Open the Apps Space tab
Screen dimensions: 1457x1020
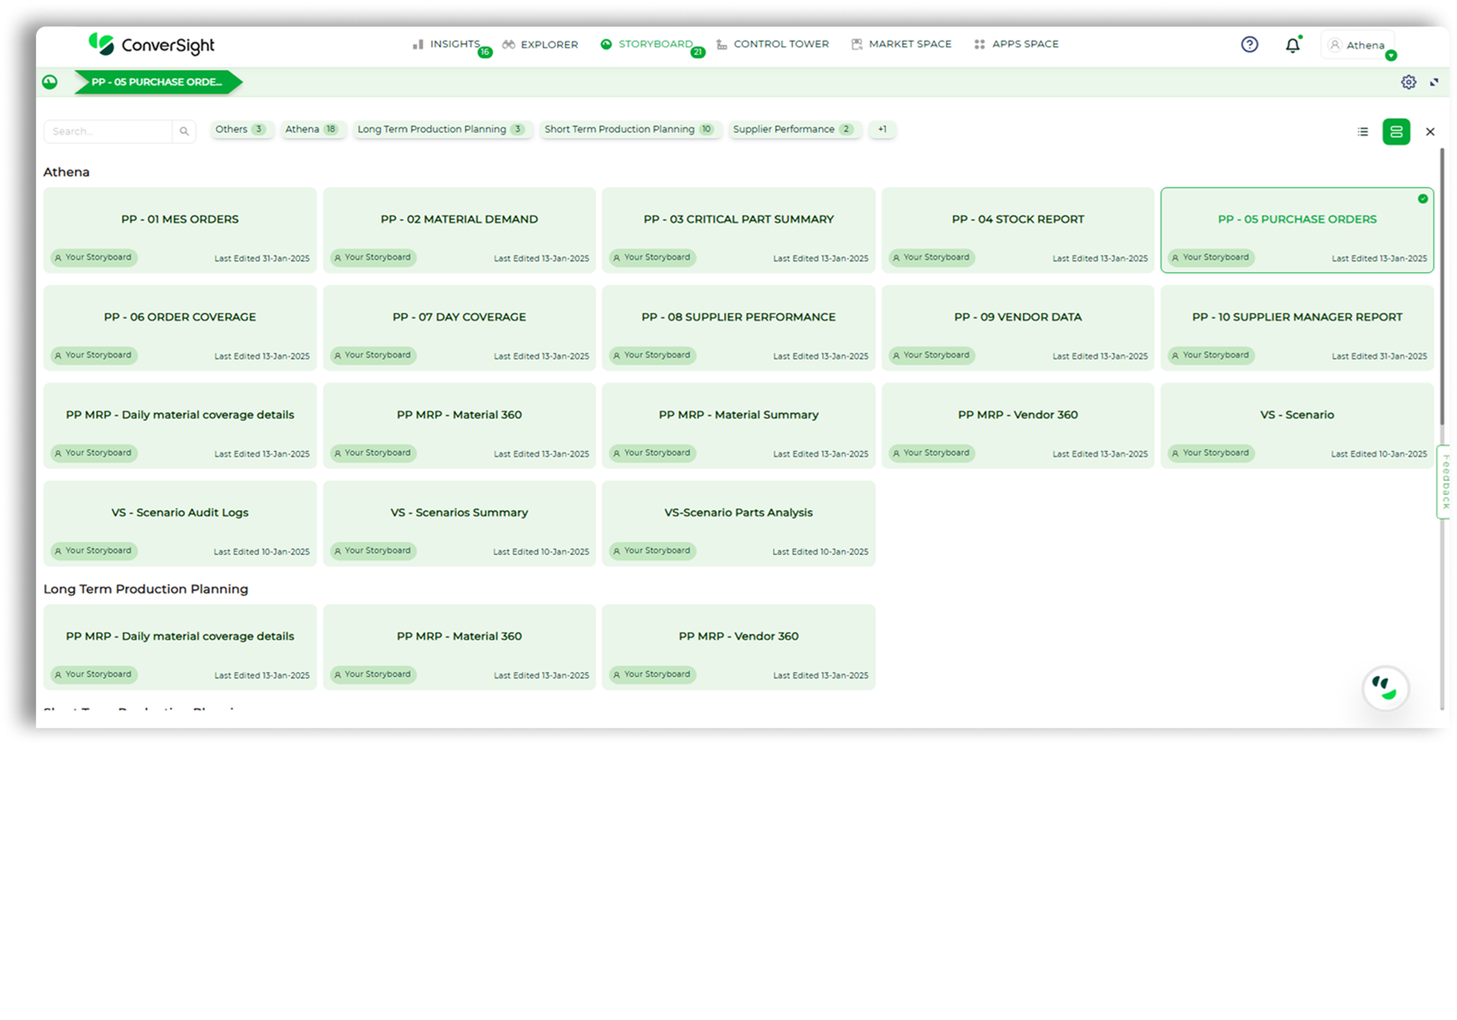tap(1016, 44)
